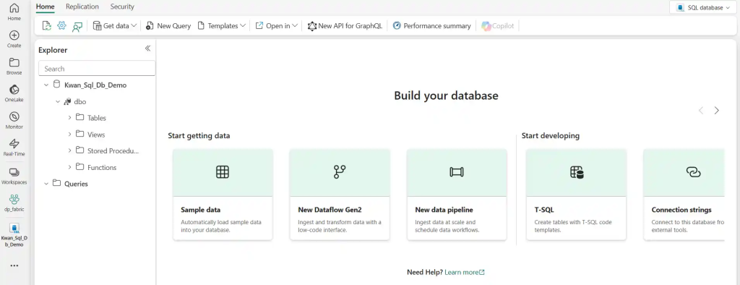This screenshot has width=740, height=285.
Task: Click the refresh icon in the toolbar
Action: tap(47, 26)
